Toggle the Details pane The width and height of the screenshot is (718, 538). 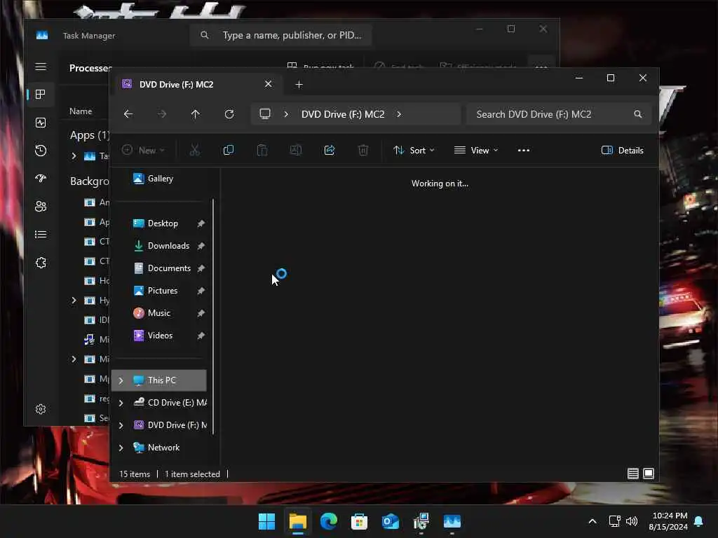point(623,150)
